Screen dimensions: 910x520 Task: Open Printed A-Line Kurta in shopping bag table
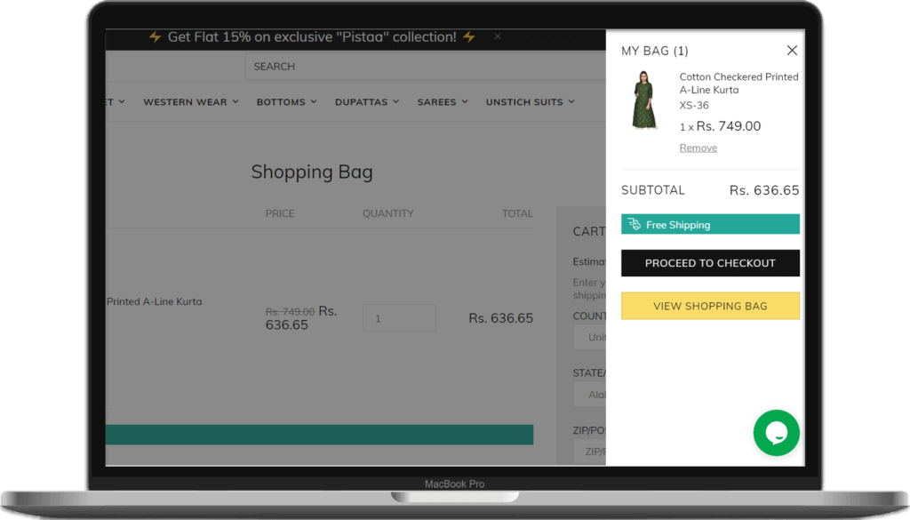tap(154, 301)
